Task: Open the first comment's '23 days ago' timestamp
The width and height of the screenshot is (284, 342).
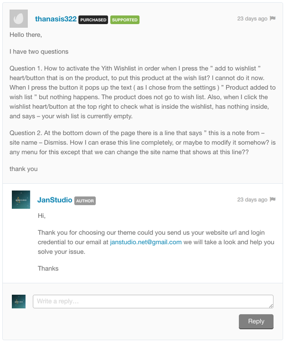Action: point(252,18)
